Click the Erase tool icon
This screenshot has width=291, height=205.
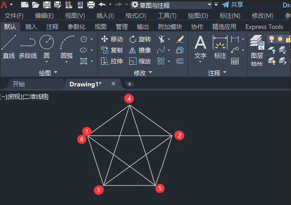(x=180, y=39)
